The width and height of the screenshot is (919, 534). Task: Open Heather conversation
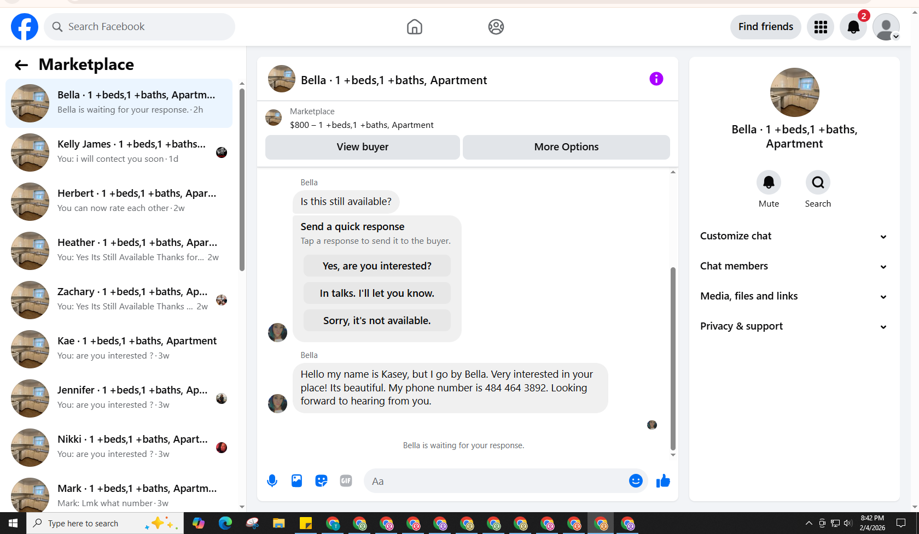[119, 251]
